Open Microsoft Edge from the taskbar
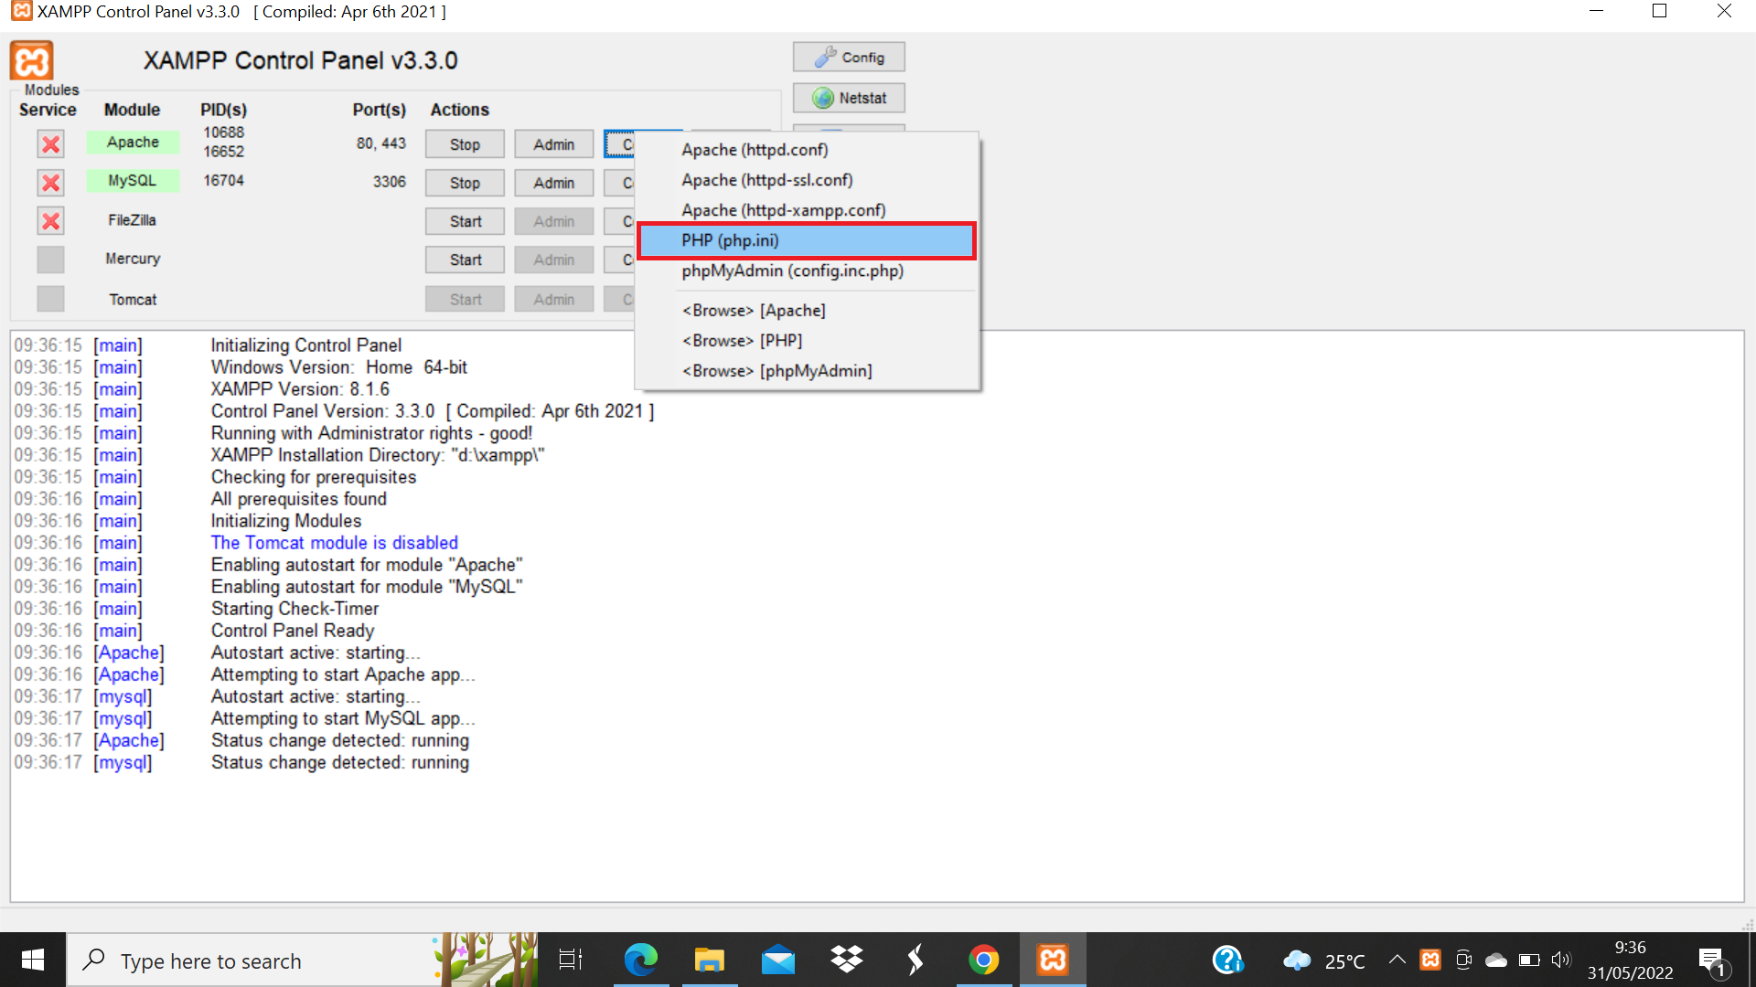This screenshot has width=1756, height=987. (640, 960)
